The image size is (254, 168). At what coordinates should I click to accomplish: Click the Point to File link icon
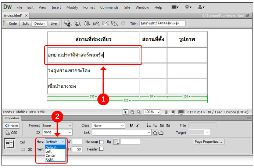pyautogui.click(x=155, y=132)
